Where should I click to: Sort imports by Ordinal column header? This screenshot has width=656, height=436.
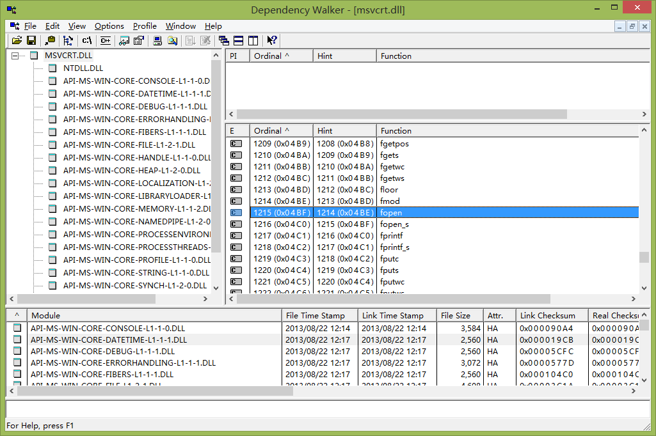282,56
